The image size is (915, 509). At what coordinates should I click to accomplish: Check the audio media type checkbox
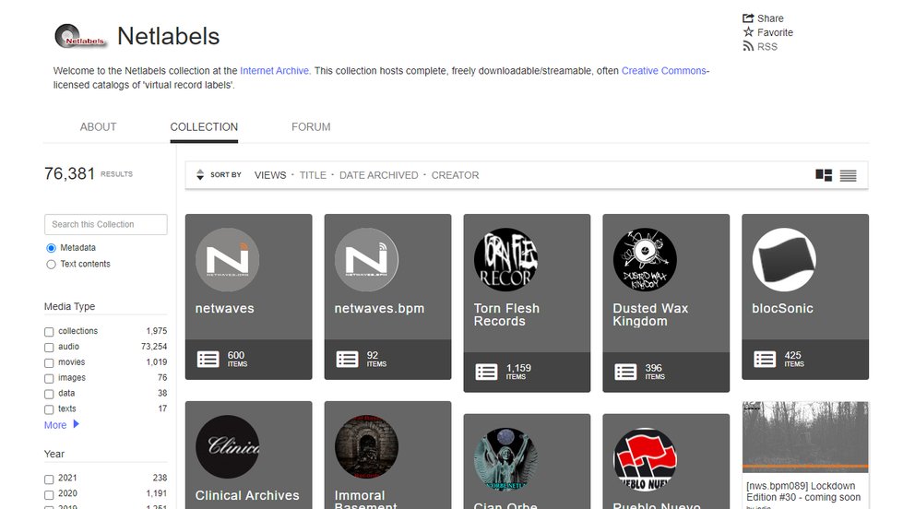49,347
